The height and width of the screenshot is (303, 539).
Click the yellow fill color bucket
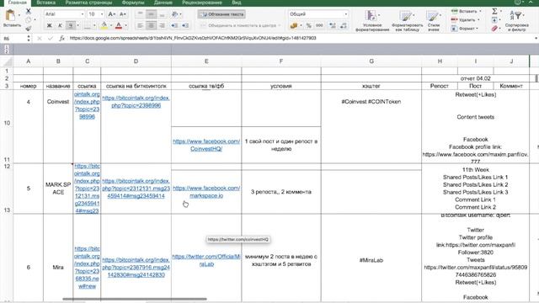click(104, 25)
